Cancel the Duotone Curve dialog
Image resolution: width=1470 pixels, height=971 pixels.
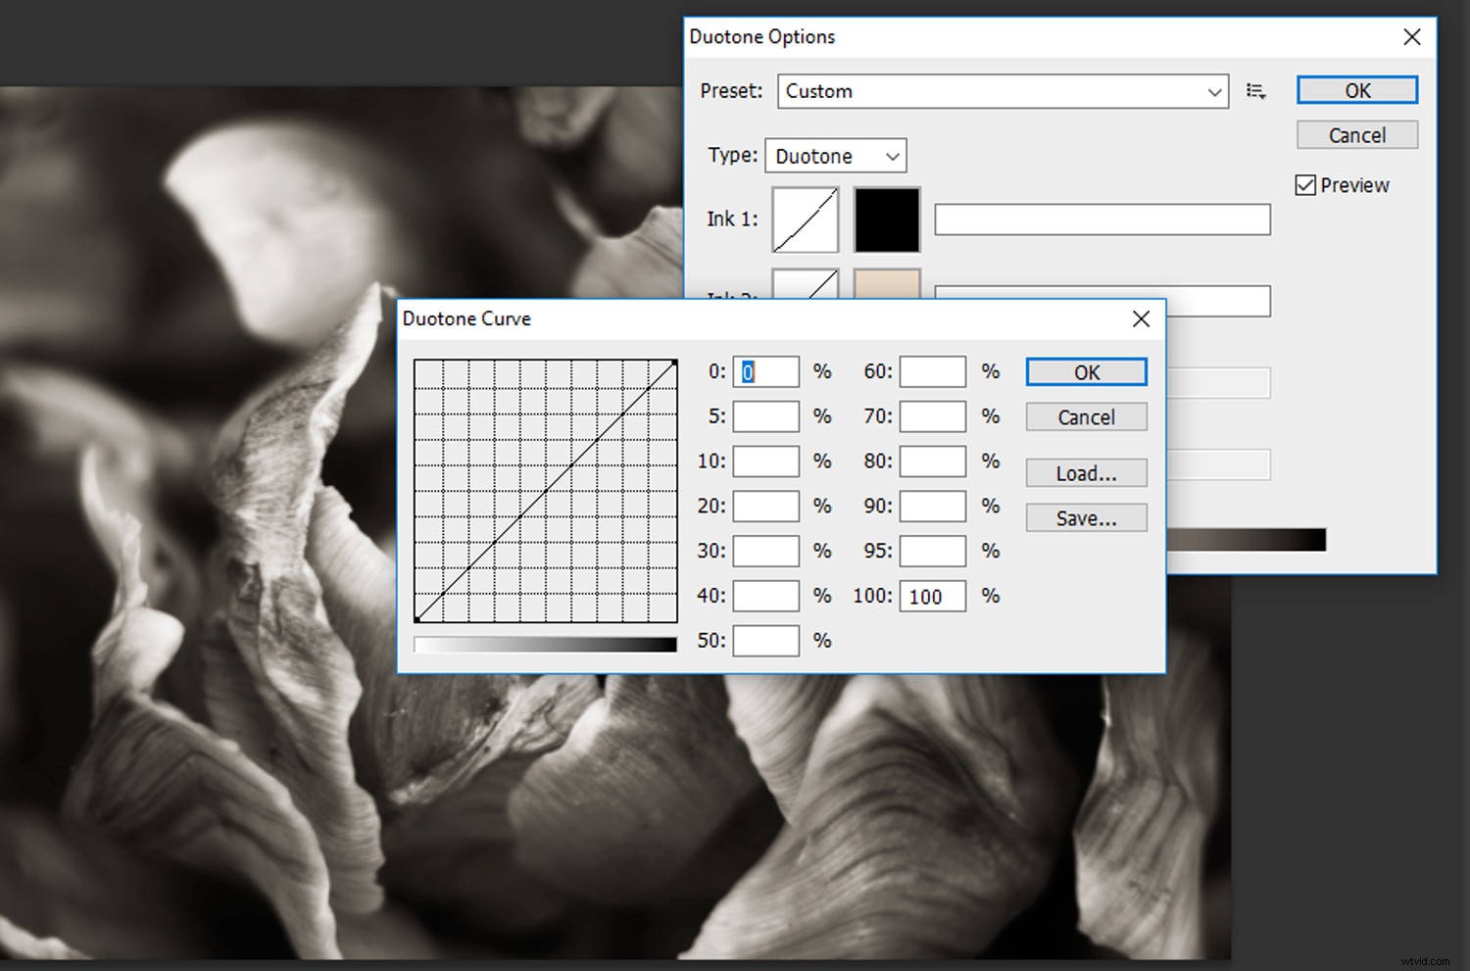(x=1086, y=416)
